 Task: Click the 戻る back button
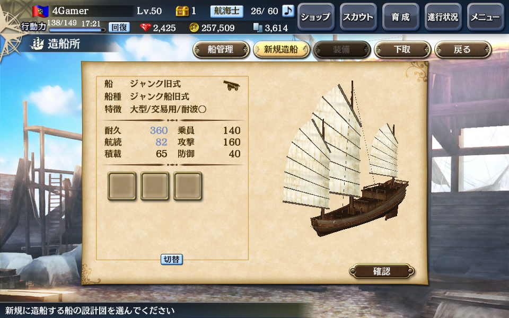(462, 50)
